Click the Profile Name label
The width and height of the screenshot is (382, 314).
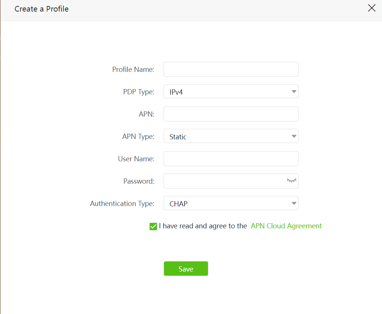[133, 70]
